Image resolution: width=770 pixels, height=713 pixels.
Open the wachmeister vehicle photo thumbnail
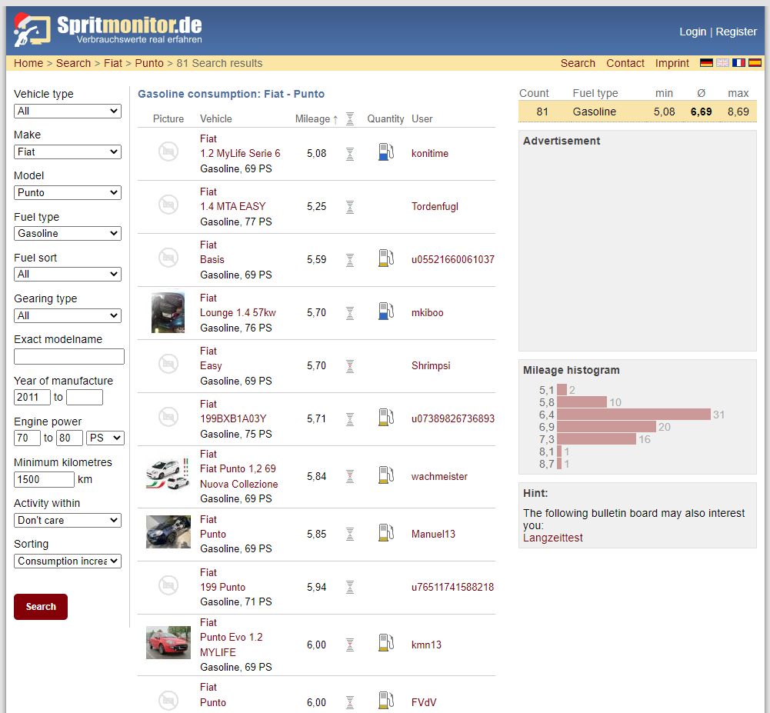tap(168, 473)
